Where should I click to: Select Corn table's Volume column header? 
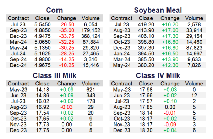(91, 18)
